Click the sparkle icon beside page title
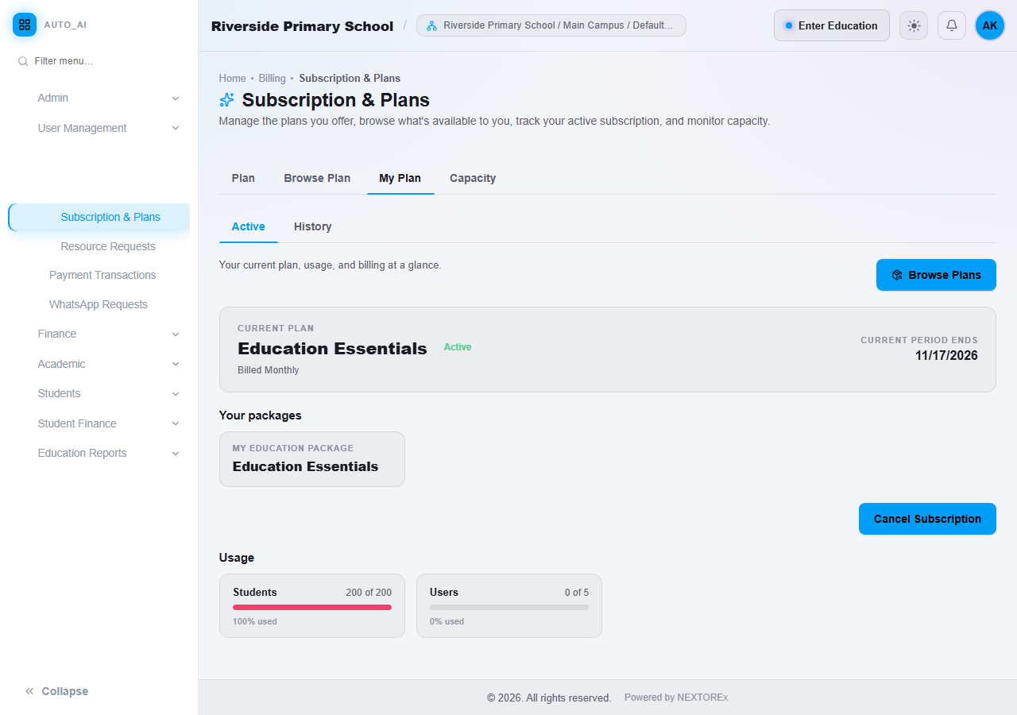1017x715 pixels. tap(227, 100)
